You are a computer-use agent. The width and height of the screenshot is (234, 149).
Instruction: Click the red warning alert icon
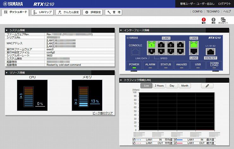coord(204,21)
